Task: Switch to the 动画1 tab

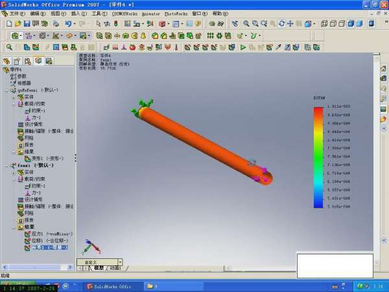Action: pyautogui.click(x=115, y=268)
